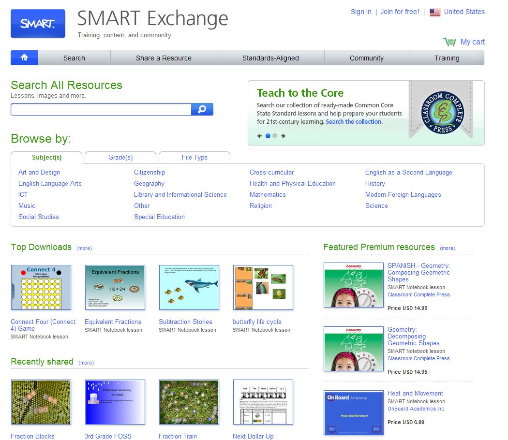Select the second carousel dot indicator
508x440 pixels.
pyautogui.click(x=275, y=136)
